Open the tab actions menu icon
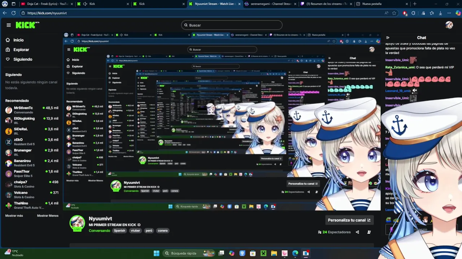The image size is (462, 259). tap(13, 4)
